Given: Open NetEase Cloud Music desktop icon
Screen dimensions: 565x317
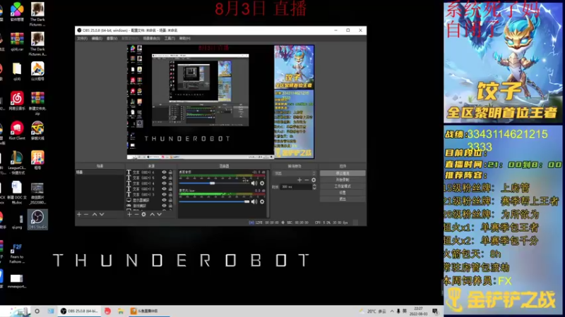Looking at the screenshot, I should 17,101.
